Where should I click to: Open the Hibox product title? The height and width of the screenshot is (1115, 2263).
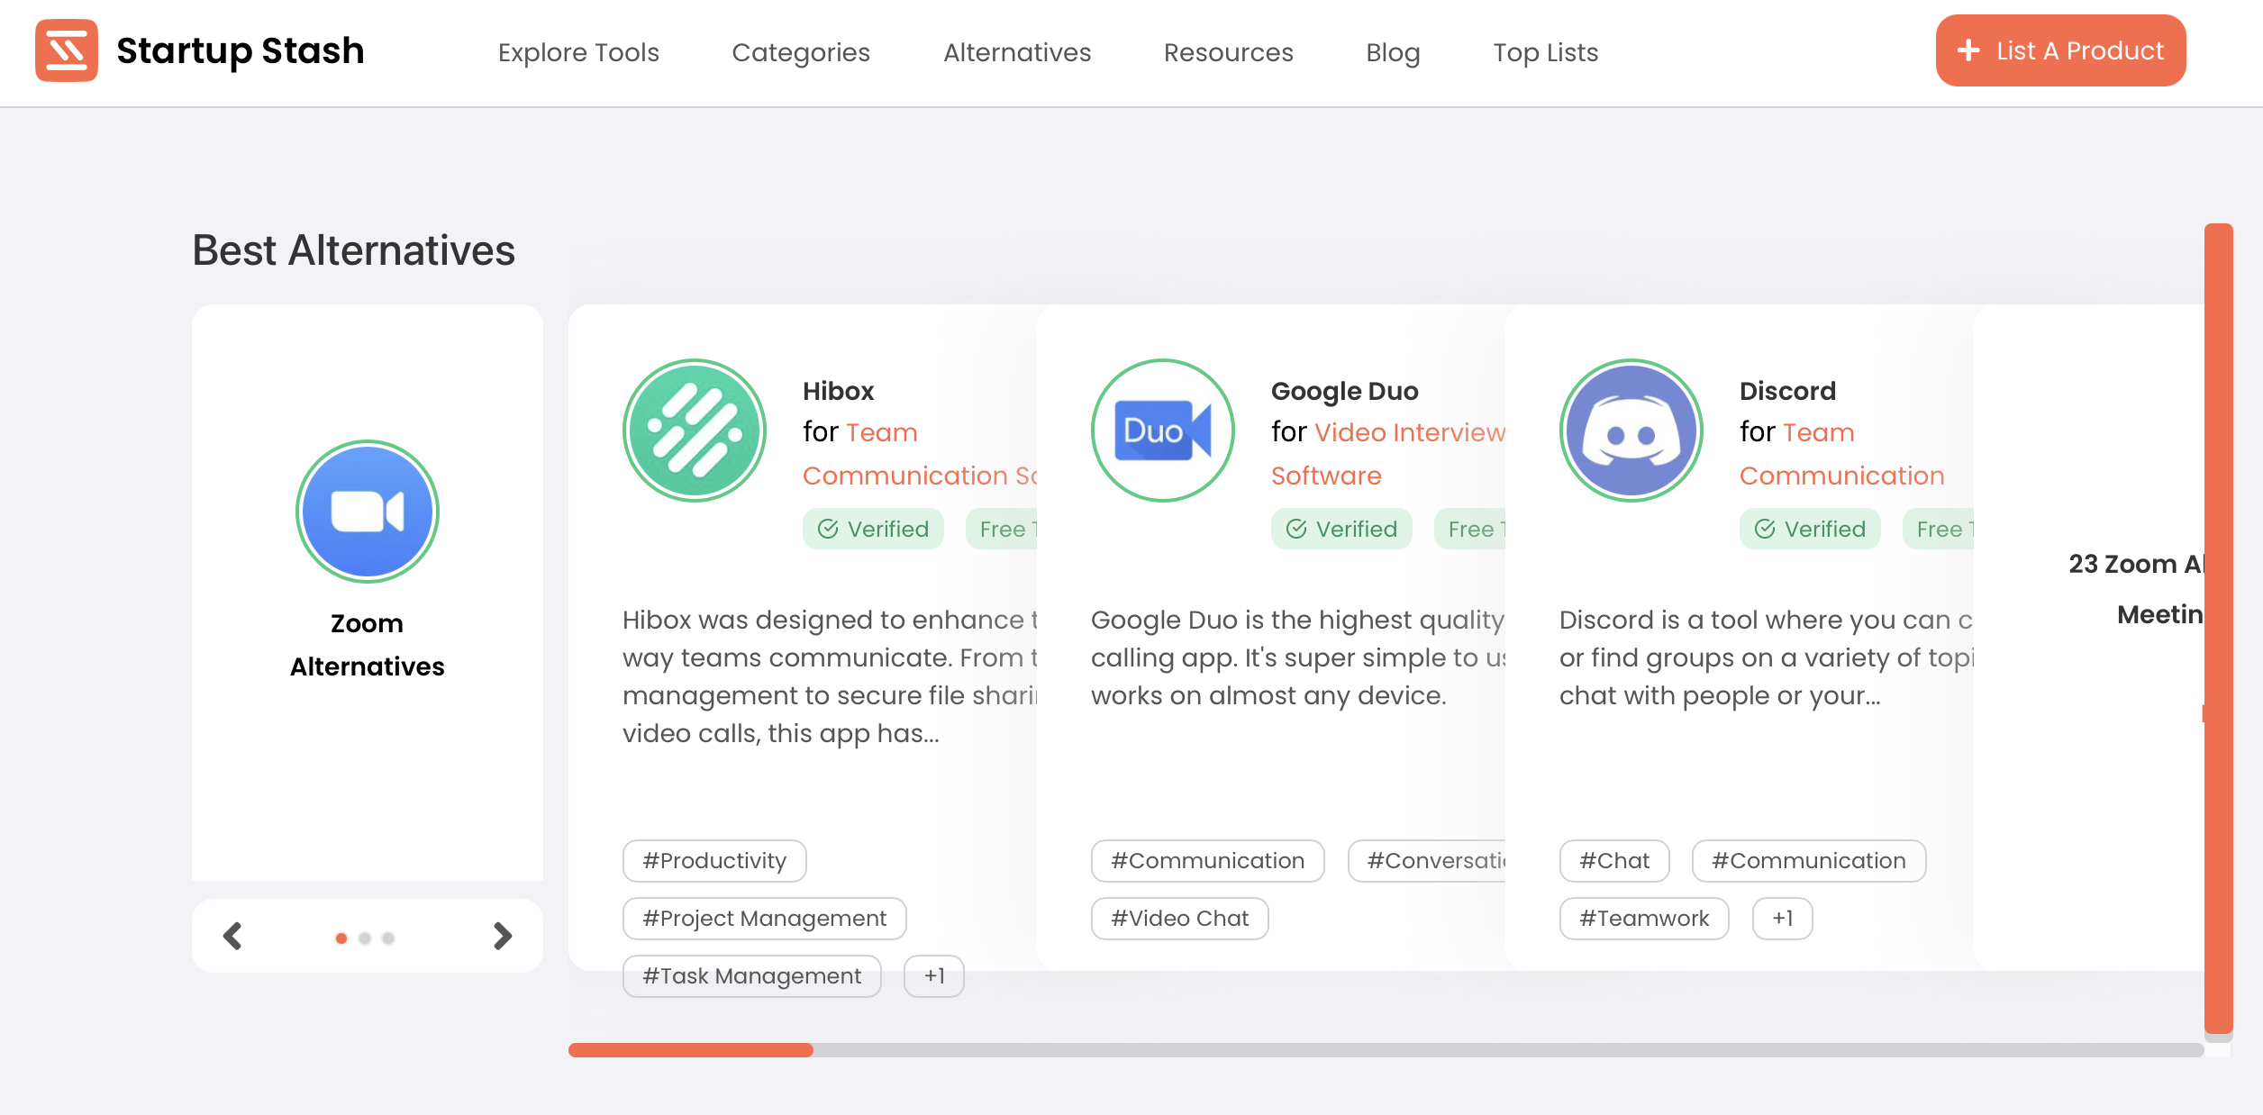pyautogui.click(x=838, y=391)
